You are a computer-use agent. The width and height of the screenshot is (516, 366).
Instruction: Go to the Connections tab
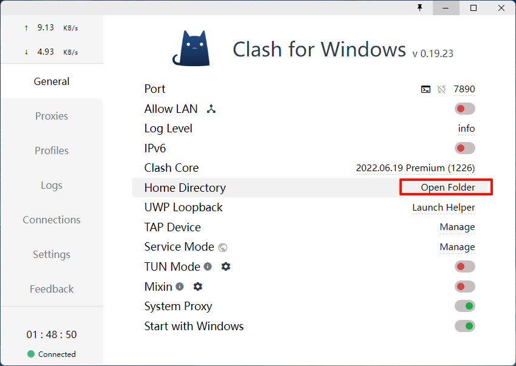tap(52, 220)
